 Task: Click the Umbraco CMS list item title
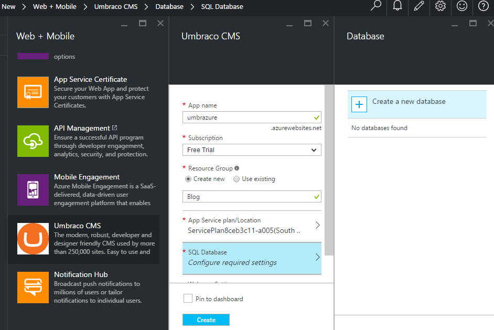78,226
